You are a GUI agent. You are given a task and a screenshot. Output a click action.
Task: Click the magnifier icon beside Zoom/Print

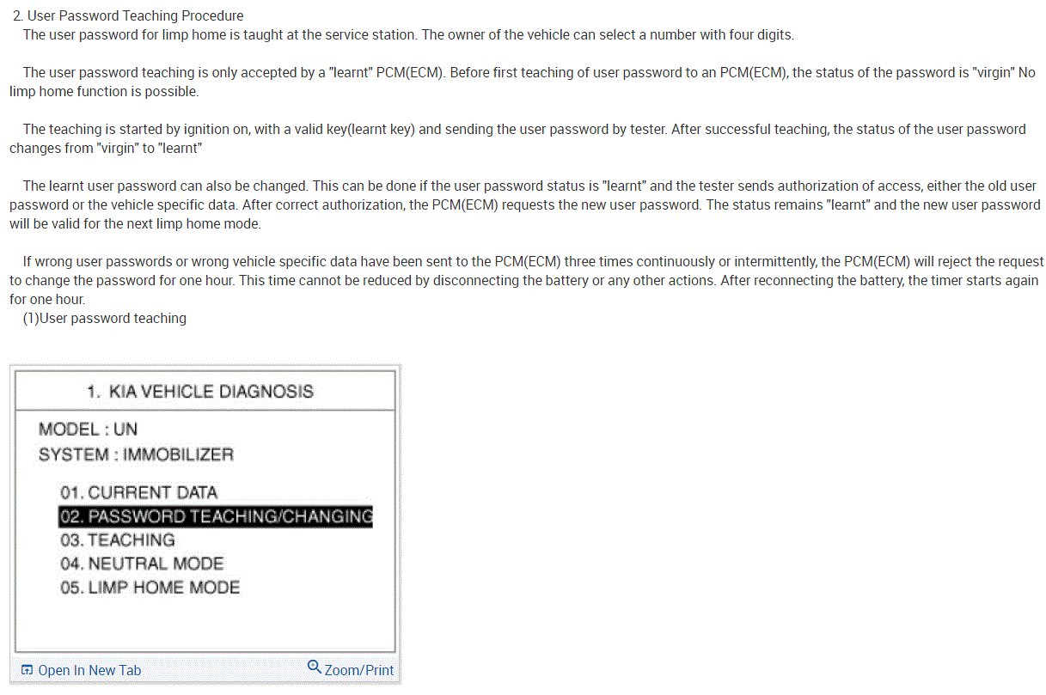tap(315, 667)
